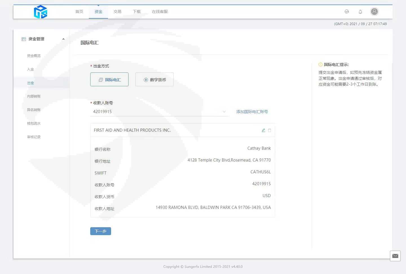Click the 收款人地址 label
Image resolution: width=406 pixels, height=274 pixels.
coord(104,209)
